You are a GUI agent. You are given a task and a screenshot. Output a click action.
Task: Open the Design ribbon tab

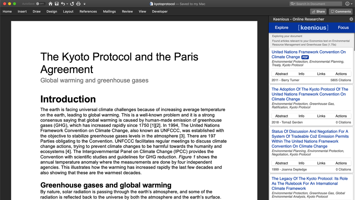coord(52,11)
